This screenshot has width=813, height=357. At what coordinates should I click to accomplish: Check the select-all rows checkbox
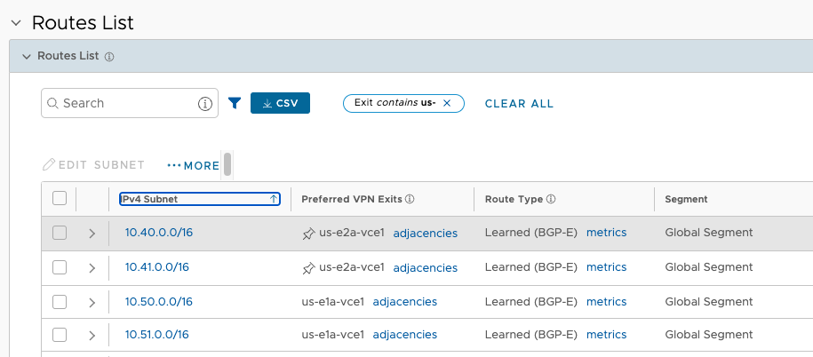60,198
